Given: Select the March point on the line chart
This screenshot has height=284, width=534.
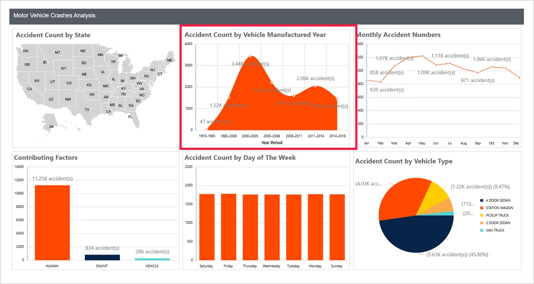Looking at the screenshot, I should click(x=394, y=66).
